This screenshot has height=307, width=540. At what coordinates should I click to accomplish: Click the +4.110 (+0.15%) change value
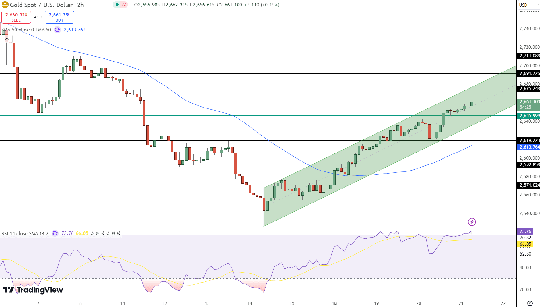[262, 5]
